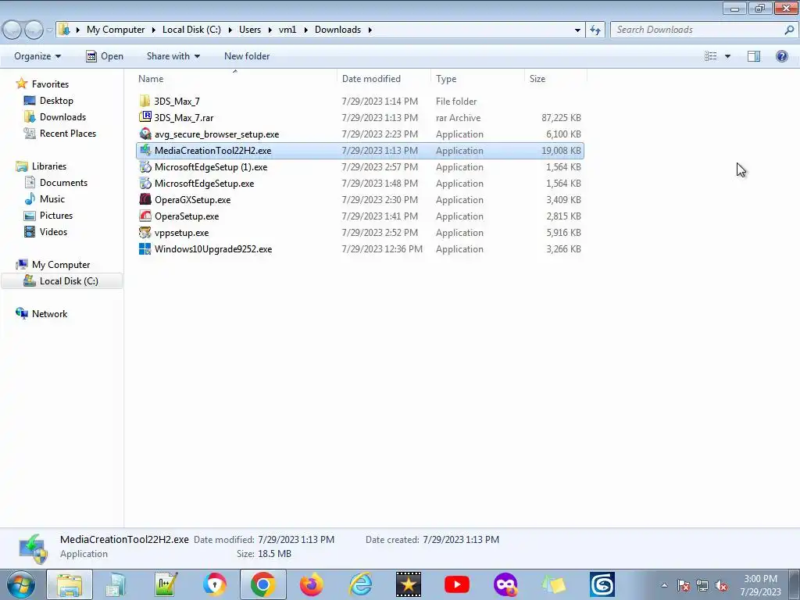
Task: Select the avg_secure_browser_setup.exe icon
Action: (x=145, y=134)
